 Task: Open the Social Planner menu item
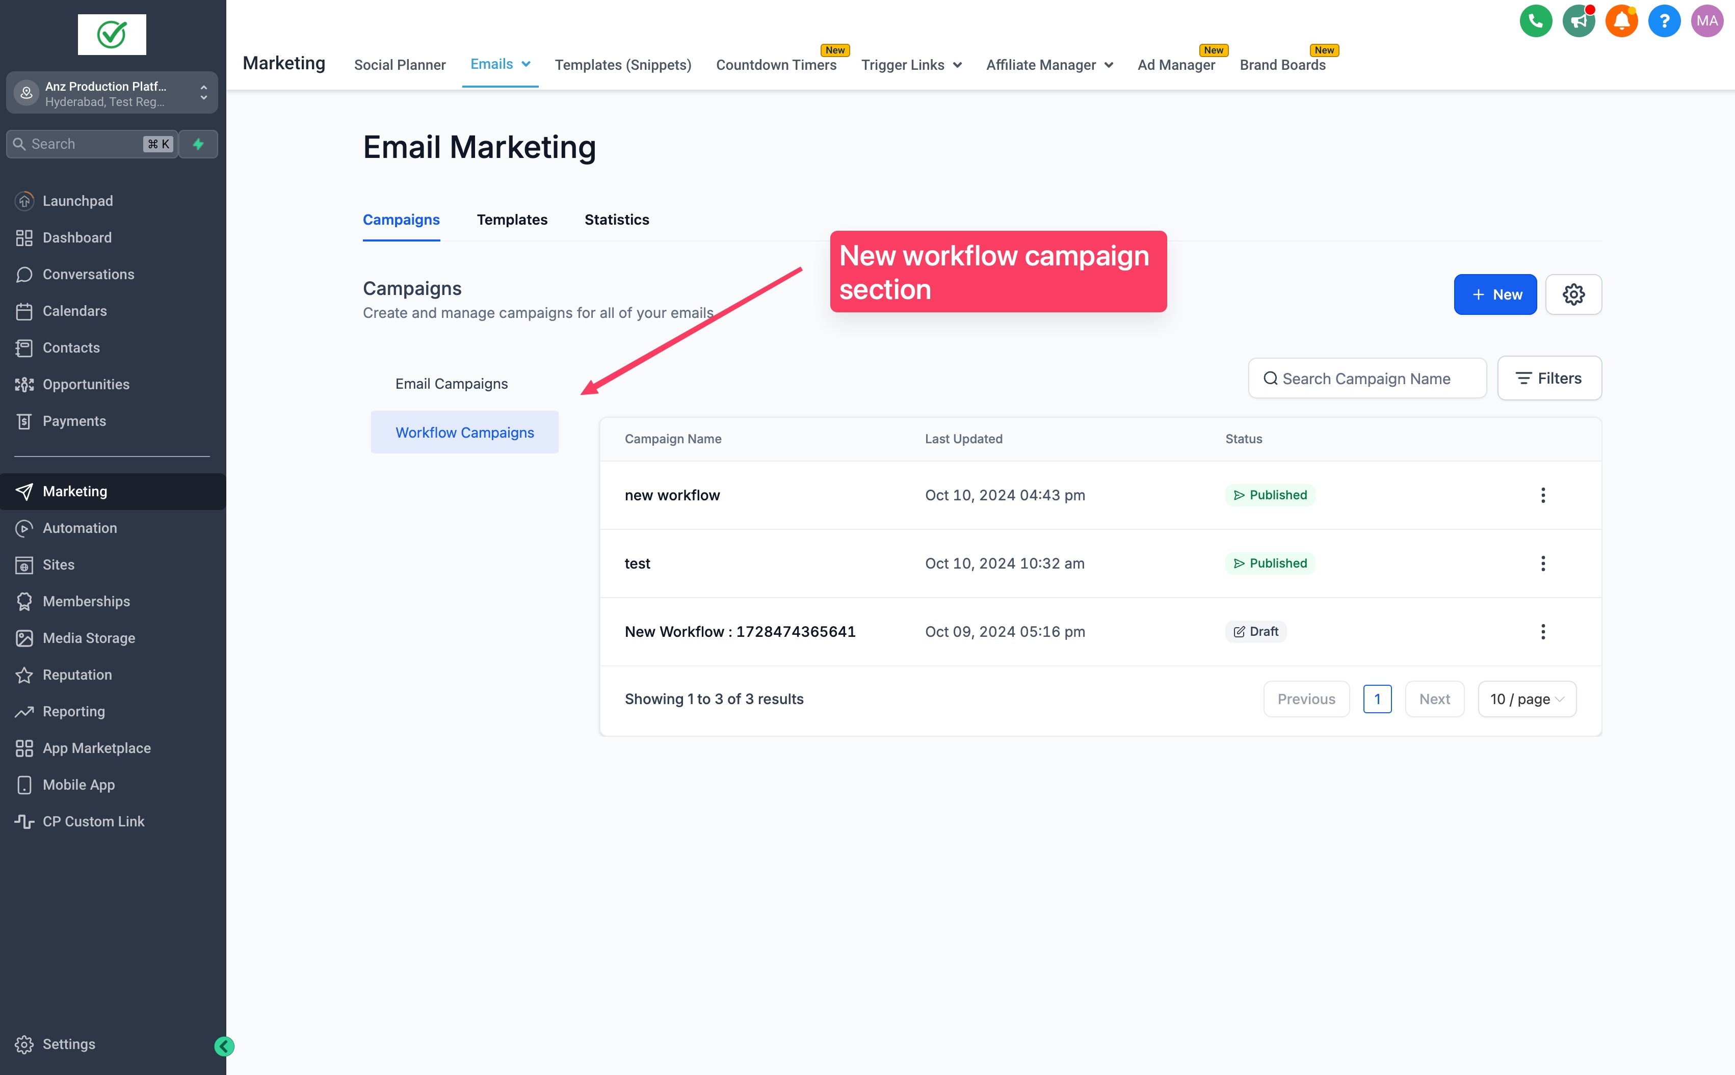coord(400,65)
